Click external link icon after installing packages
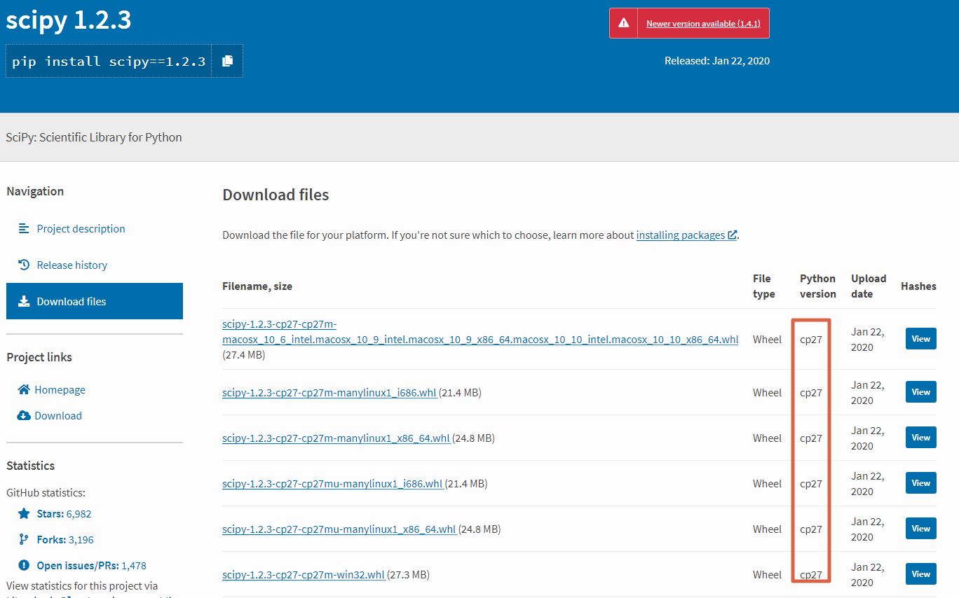The image size is (959, 598). point(732,235)
